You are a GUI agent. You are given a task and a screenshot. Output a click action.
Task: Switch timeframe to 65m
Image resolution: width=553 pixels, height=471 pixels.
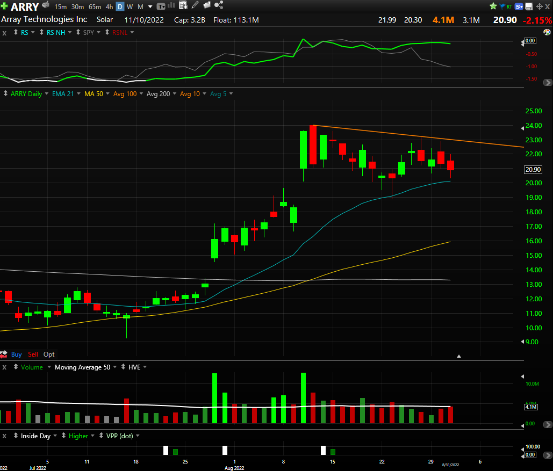pos(95,6)
